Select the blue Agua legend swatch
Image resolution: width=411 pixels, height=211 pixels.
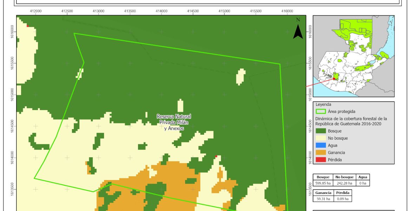click(320, 145)
